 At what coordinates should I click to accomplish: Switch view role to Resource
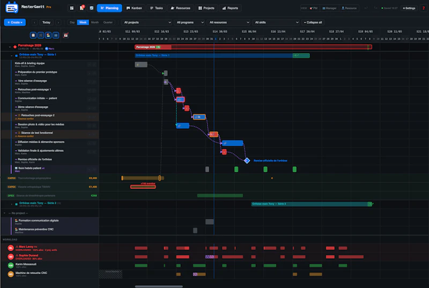(349, 8)
